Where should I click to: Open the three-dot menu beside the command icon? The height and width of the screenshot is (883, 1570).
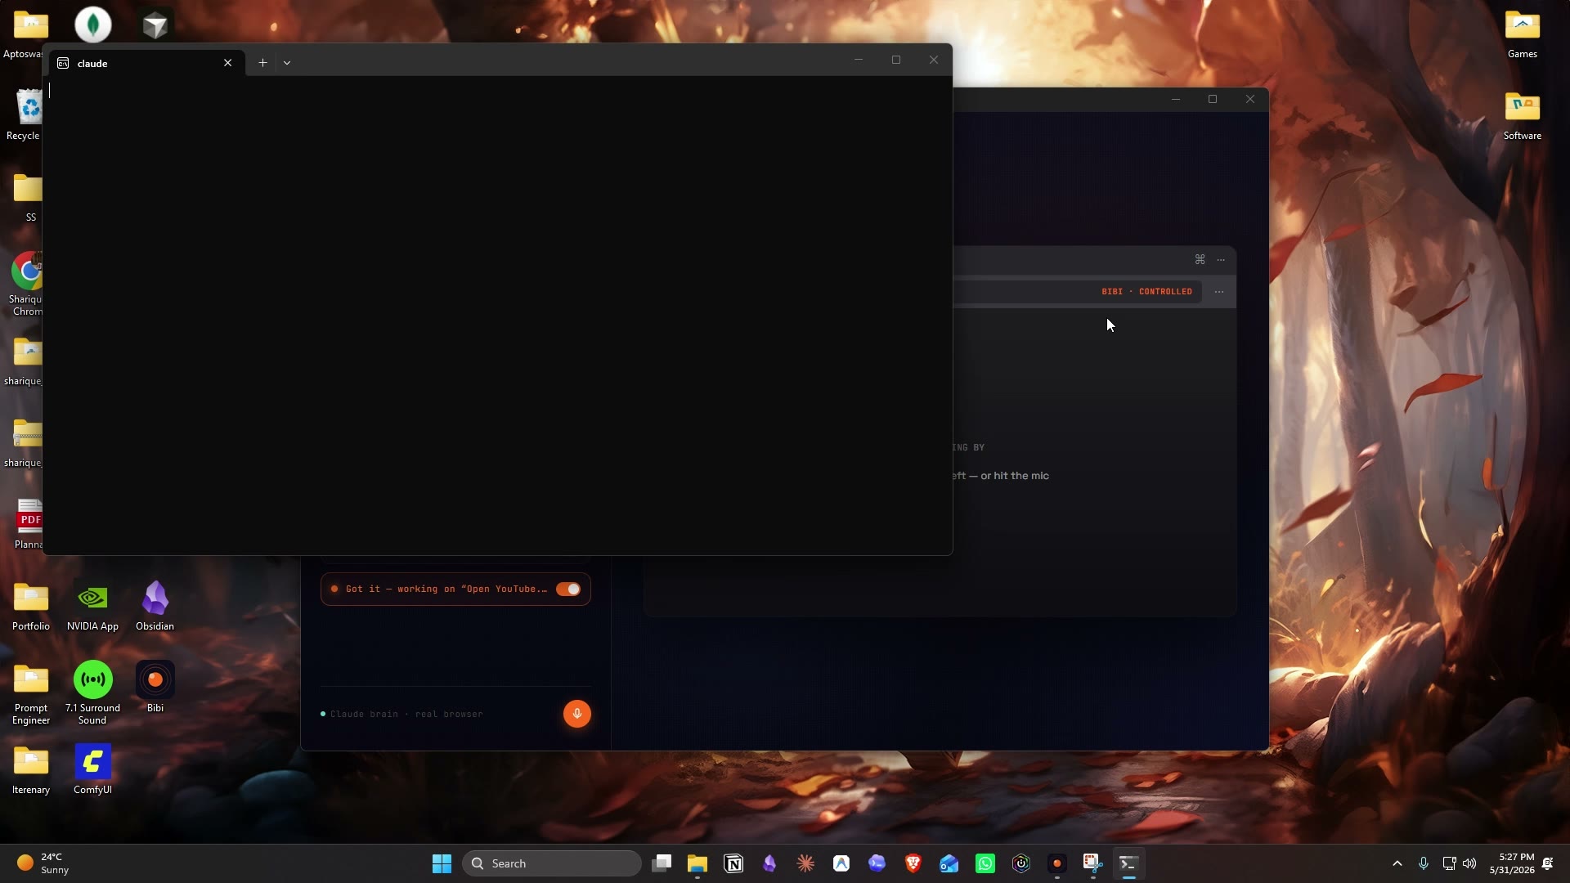pyautogui.click(x=1221, y=260)
